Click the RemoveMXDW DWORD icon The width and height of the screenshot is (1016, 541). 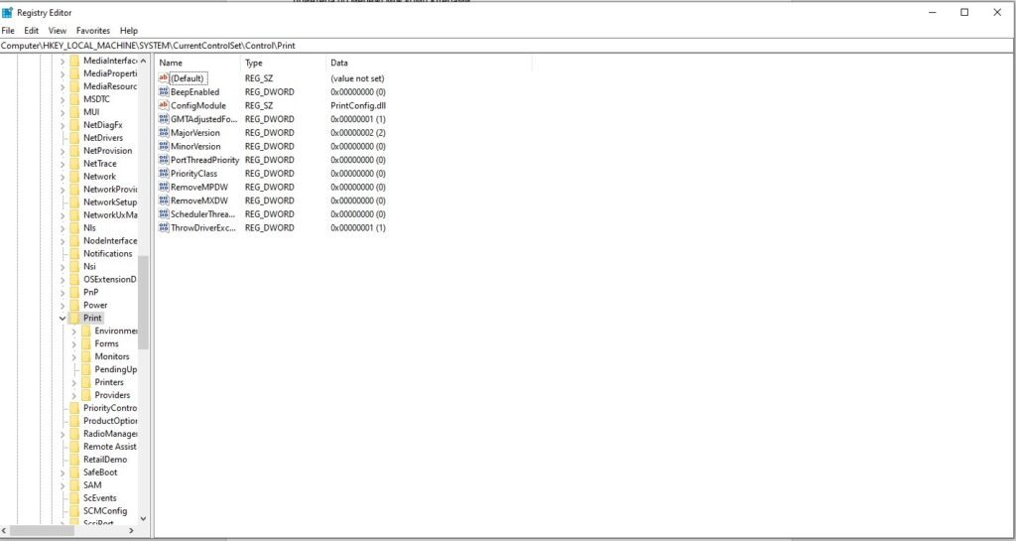[x=164, y=201]
